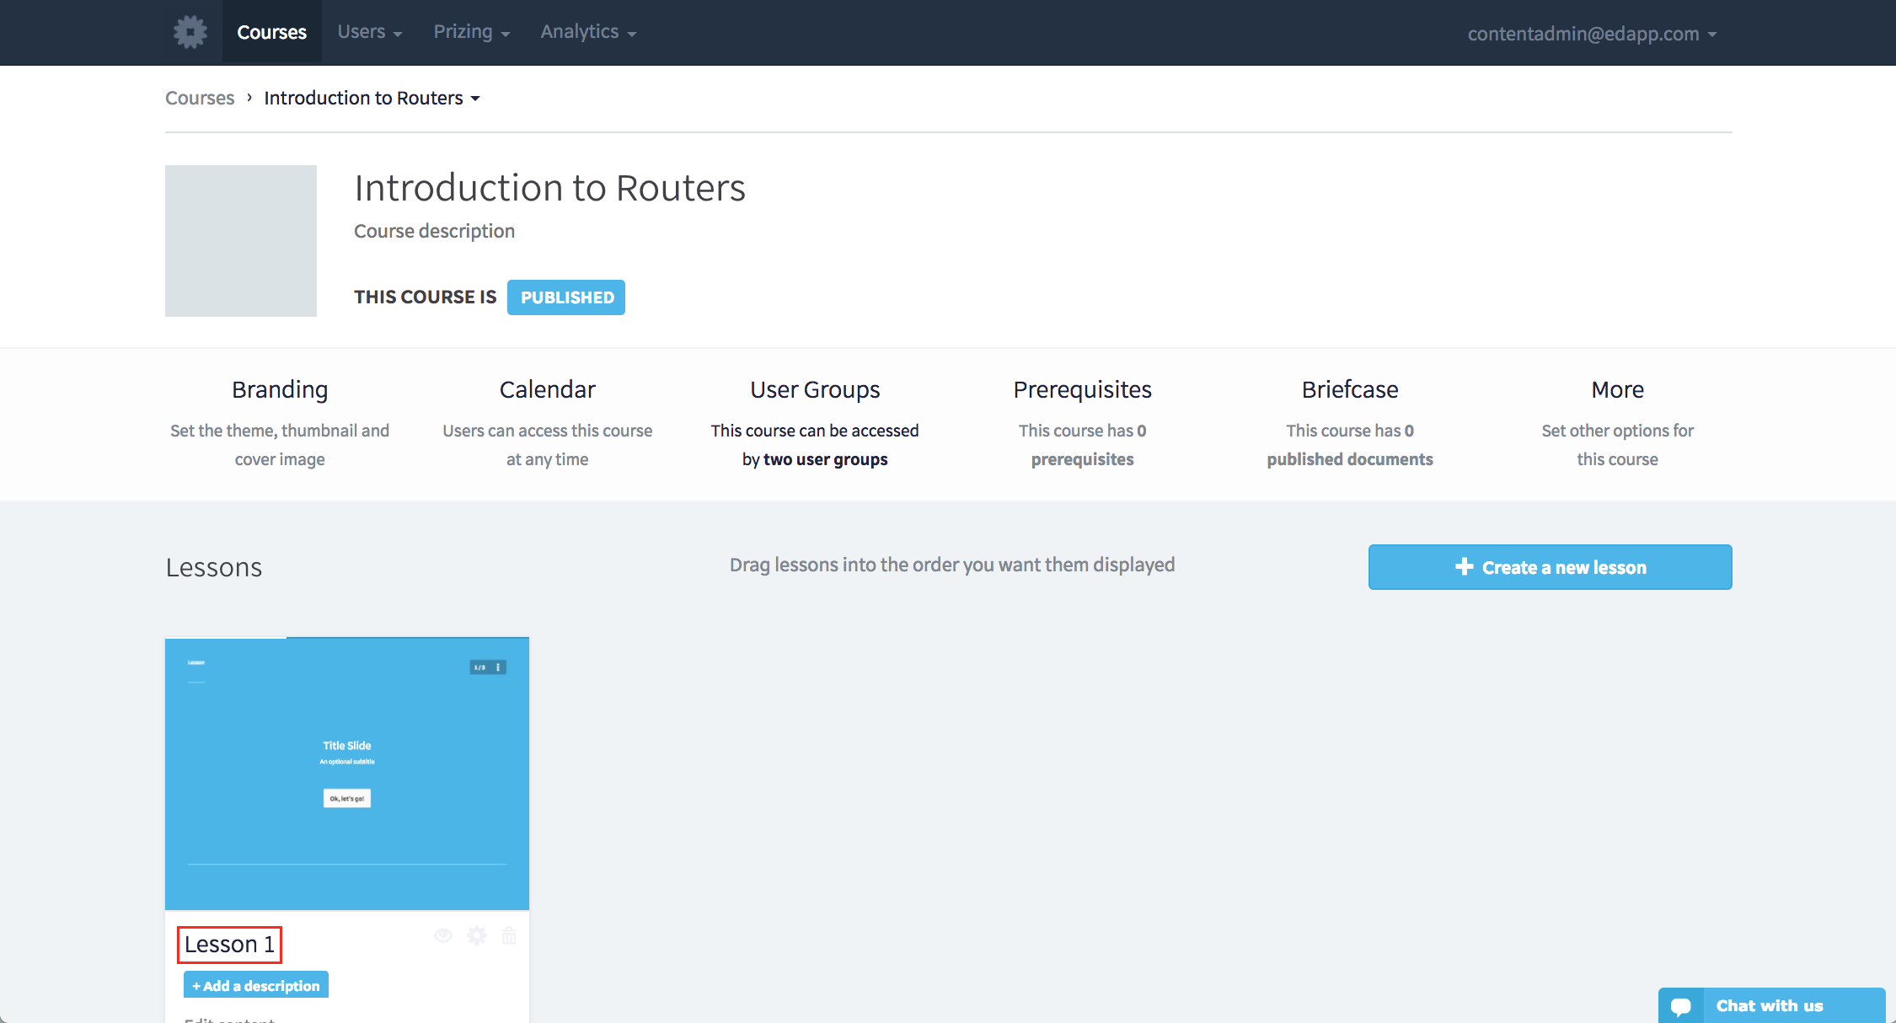Toggle Lesson 1 preview eye icon
The image size is (1896, 1023).
point(443,935)
